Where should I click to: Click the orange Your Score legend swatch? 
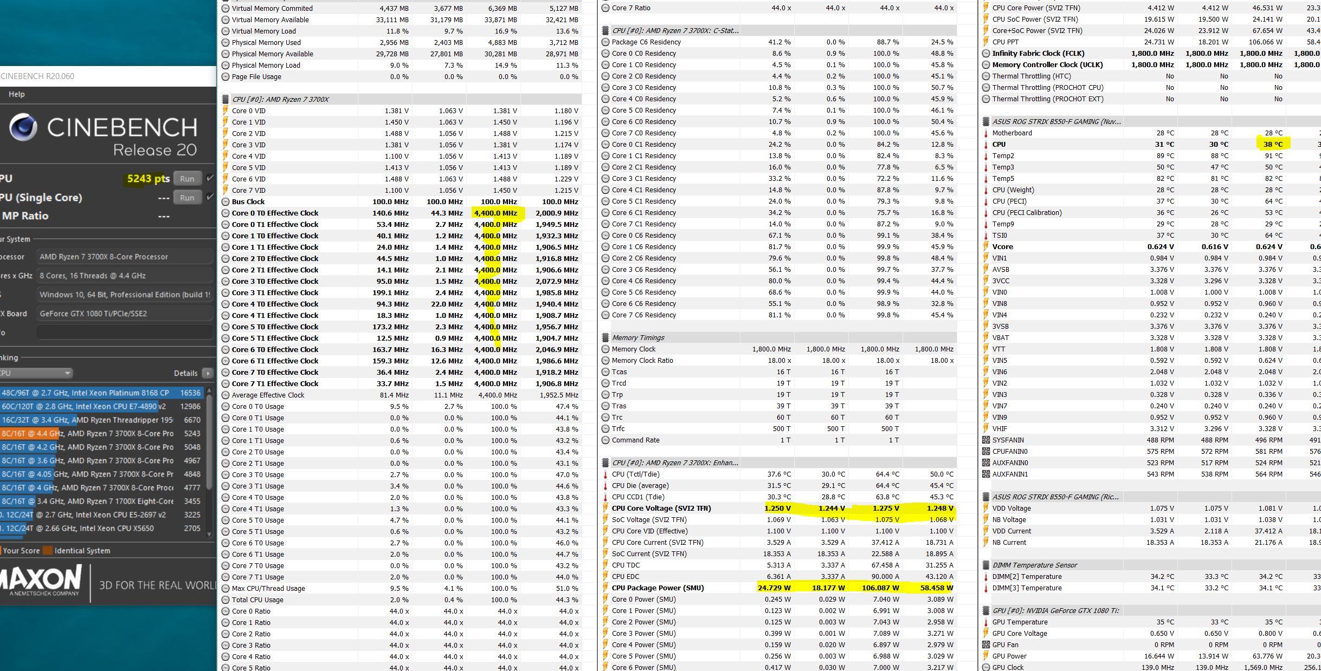pos(1,551)
